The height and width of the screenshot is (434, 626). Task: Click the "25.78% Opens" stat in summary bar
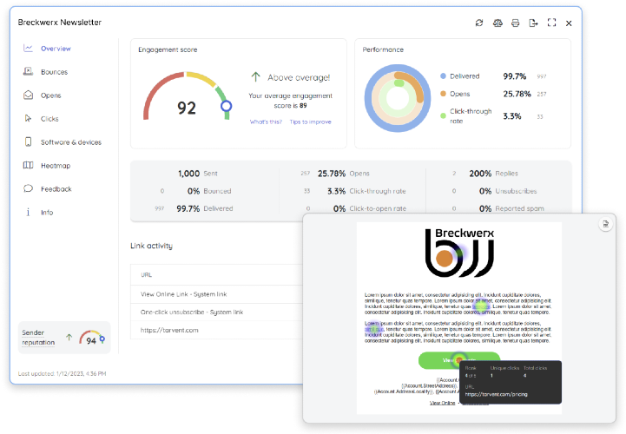(x=343, y=174)
